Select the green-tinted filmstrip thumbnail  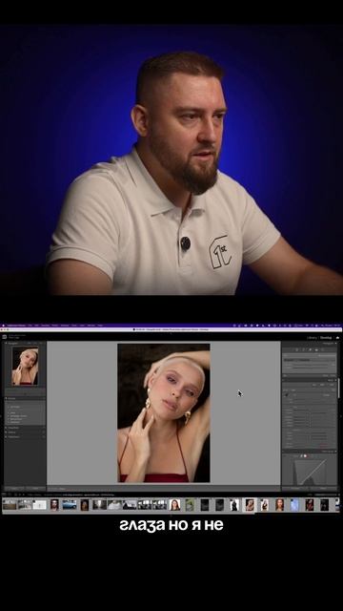[x=190, y=505]
